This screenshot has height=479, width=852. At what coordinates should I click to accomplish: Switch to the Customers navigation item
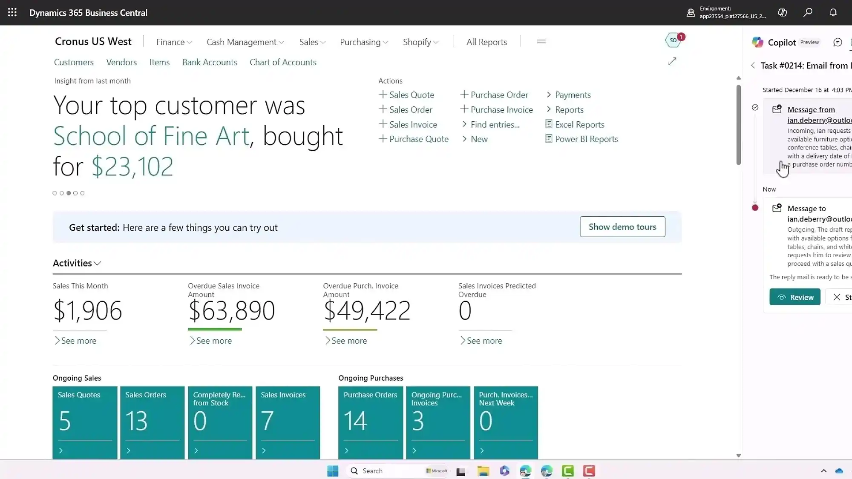[73, 62]
